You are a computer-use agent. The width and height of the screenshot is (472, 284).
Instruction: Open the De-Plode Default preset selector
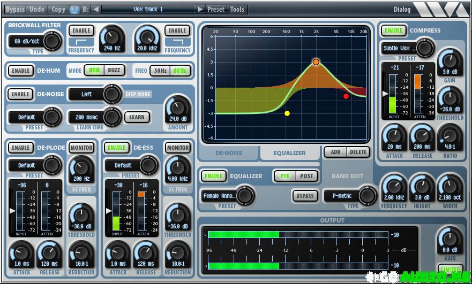(x=34, y=165)
